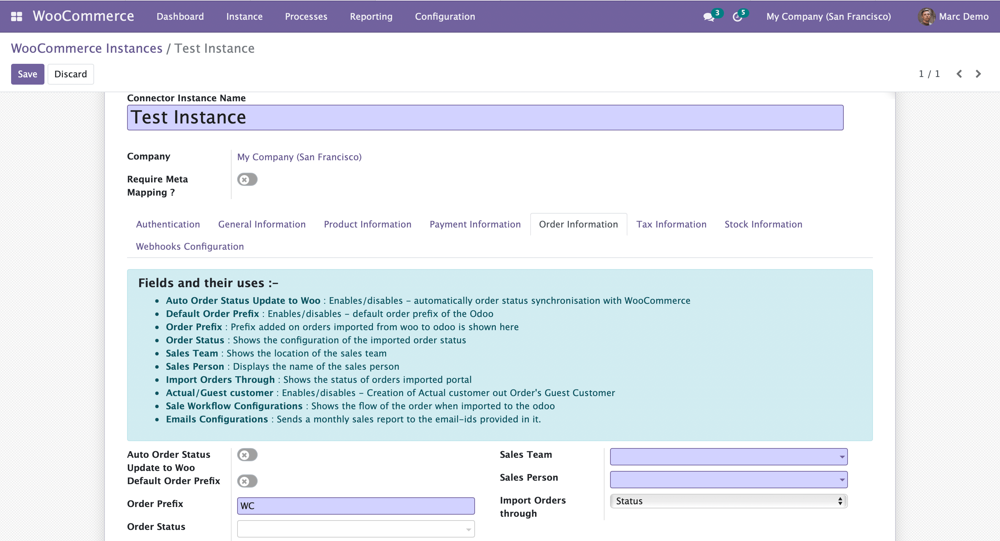Click the Order Prefix input field

click(356, 506)
